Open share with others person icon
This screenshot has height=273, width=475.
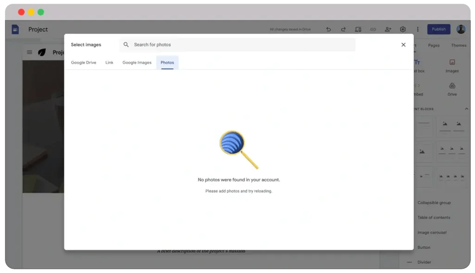388,29
